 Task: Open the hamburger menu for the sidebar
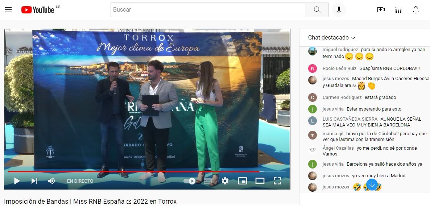coord(8,9)
